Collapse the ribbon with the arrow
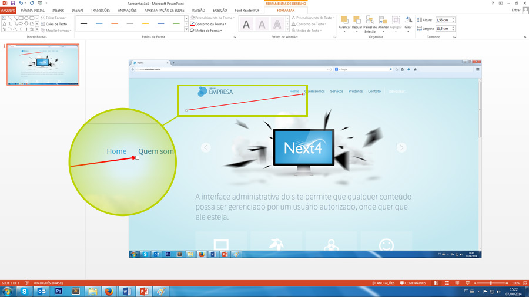 tap(525, 37)
